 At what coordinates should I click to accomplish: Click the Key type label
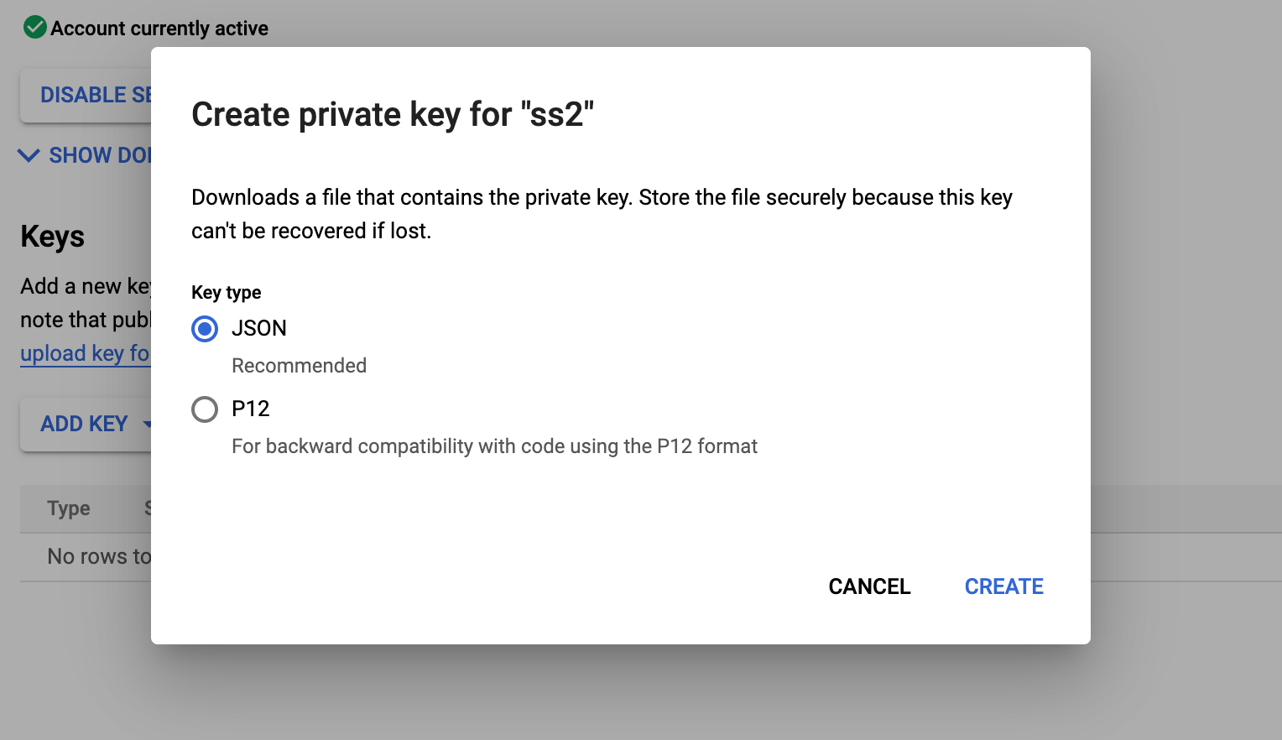pos(226,292)
